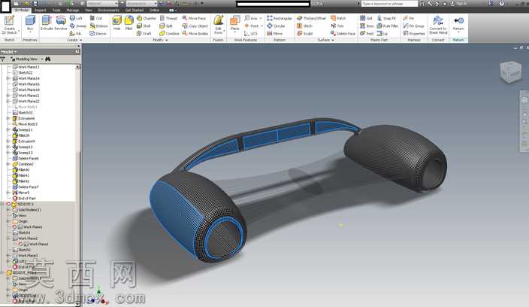Expand the Combine2 node
529x307 pixels.
point(8,164)
